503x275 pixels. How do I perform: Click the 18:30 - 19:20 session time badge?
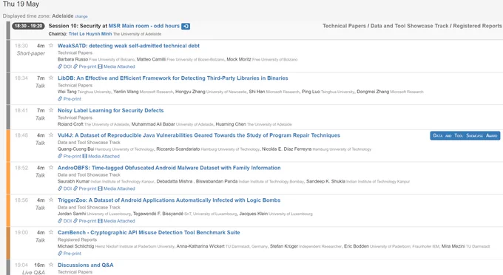coord(28,26)
